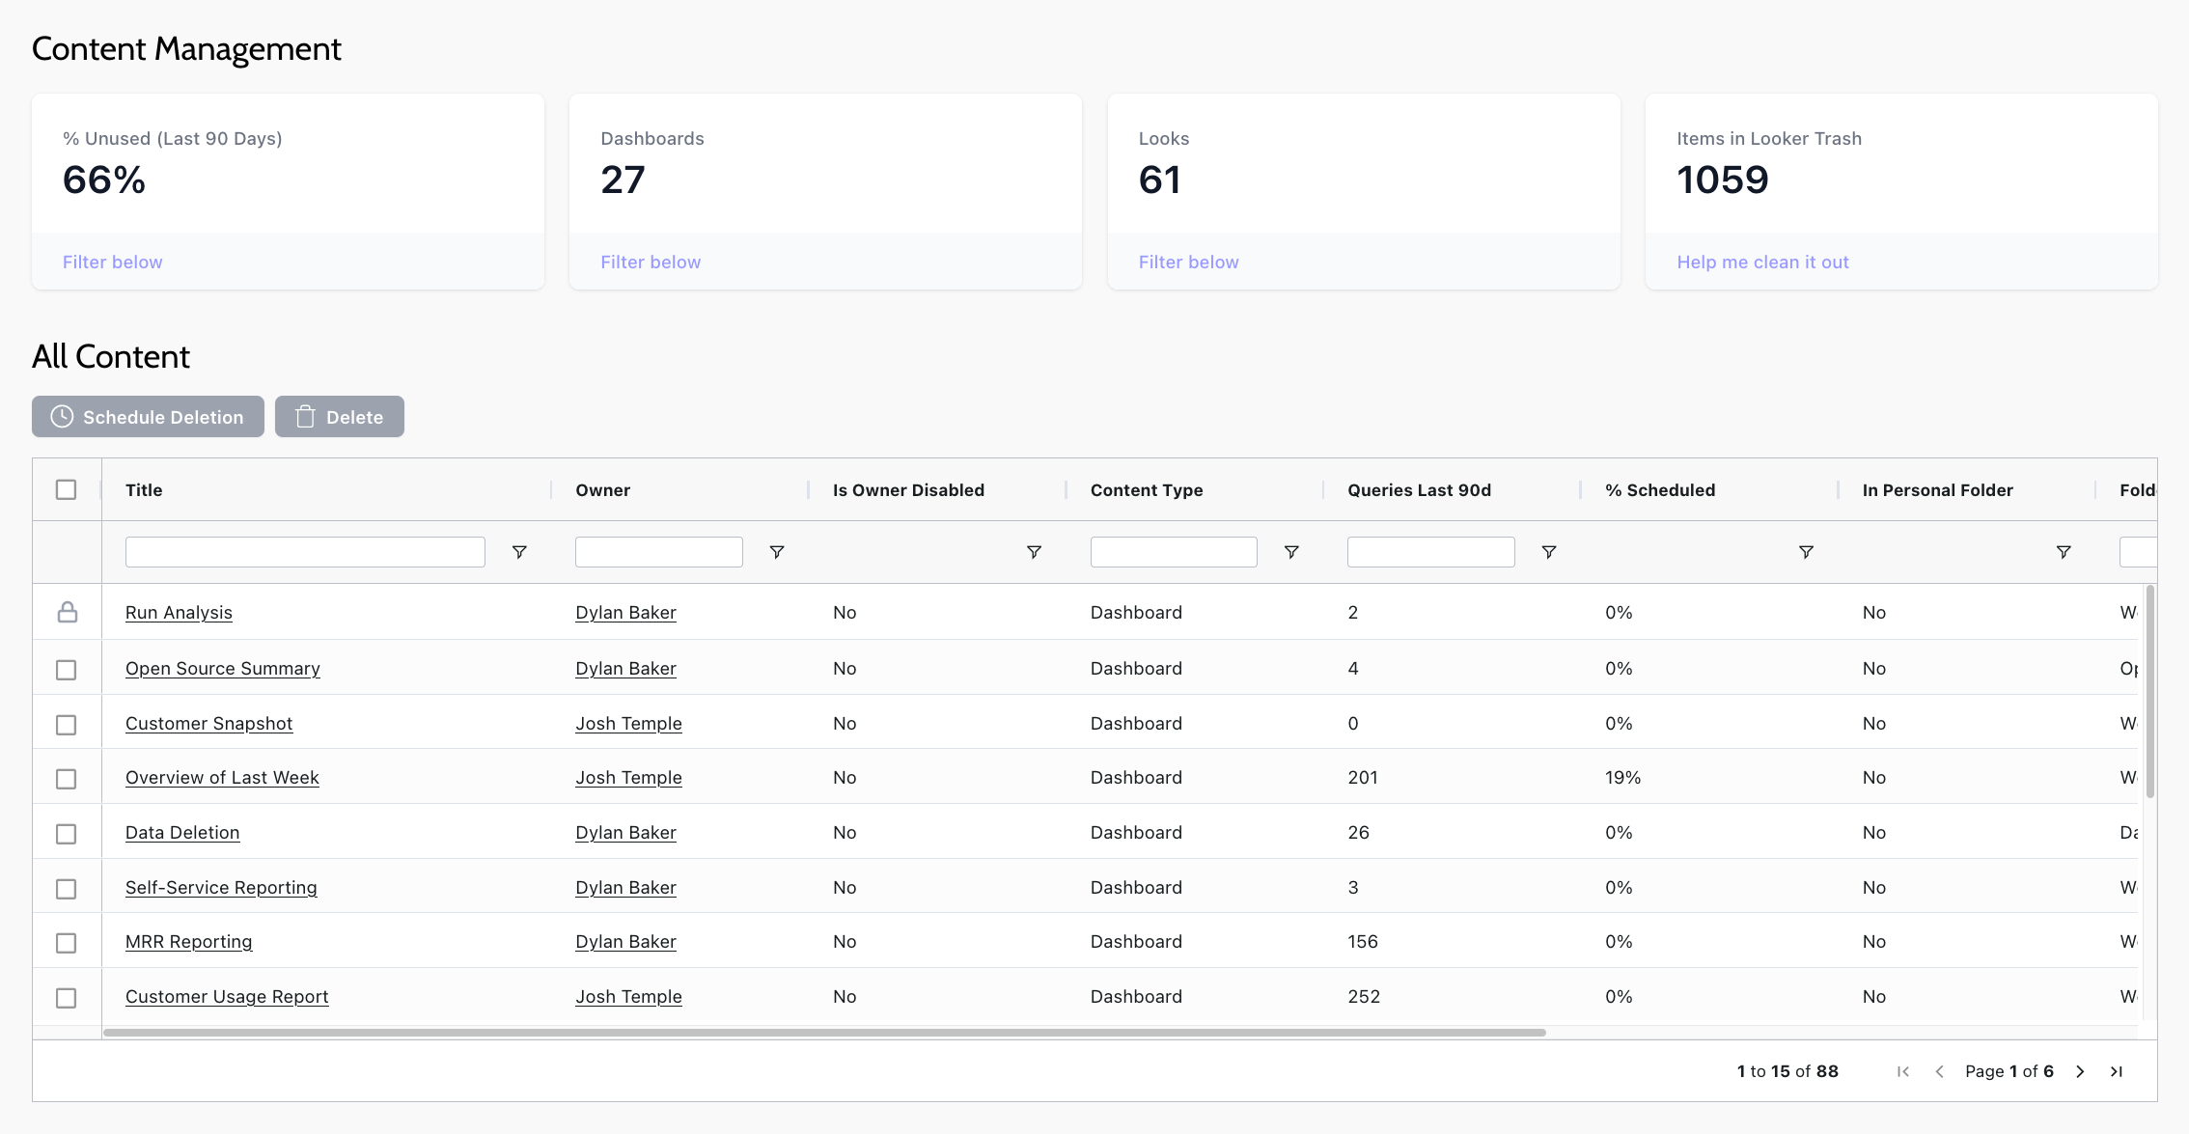The image size is (2189, 1134).
Task: Select the MRR Reporting row checkbox
Action: (66, 943)
